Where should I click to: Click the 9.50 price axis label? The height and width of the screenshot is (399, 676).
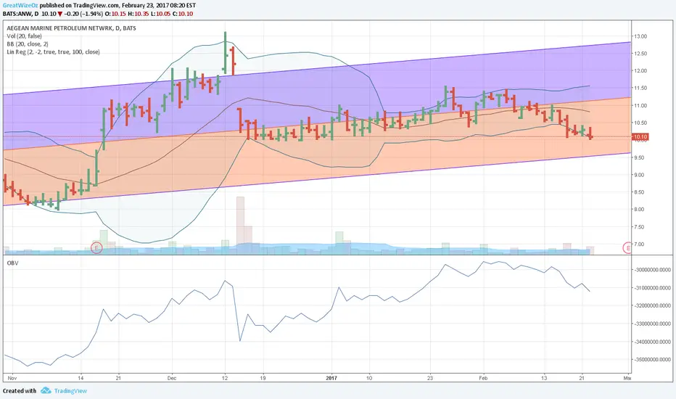tap(640, 157)
